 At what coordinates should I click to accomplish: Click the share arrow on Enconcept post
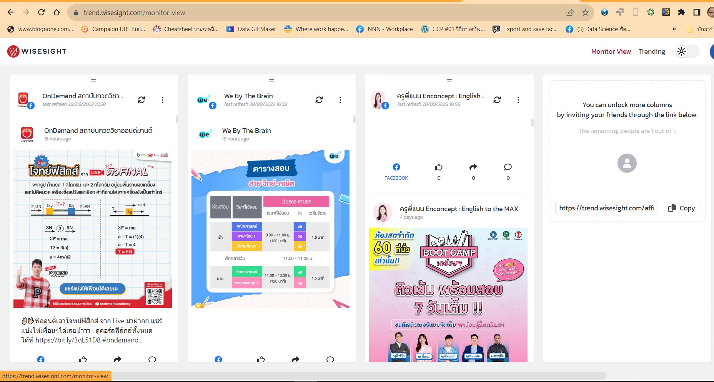(x=473, y=167)
